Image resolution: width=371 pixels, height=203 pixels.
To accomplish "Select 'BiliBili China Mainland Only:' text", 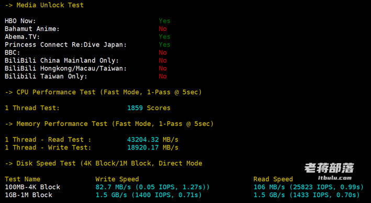I will coord(62,60).
